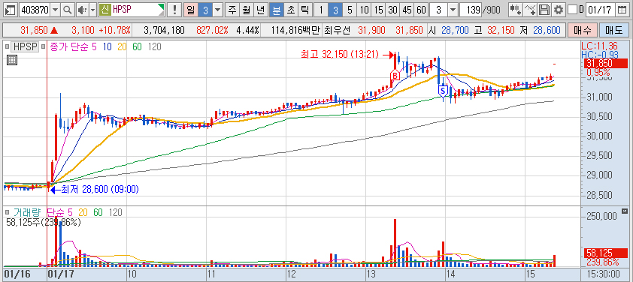Viewport: 633px width, 282px height.
Task: Open chart settings with the gear icon
Action: pyautogui.click(x=559, y=10)
